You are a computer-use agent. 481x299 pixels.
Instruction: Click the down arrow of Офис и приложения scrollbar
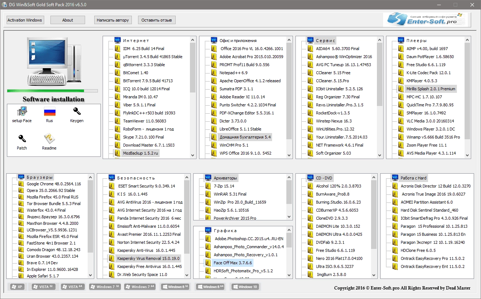(x=289, y=155)
